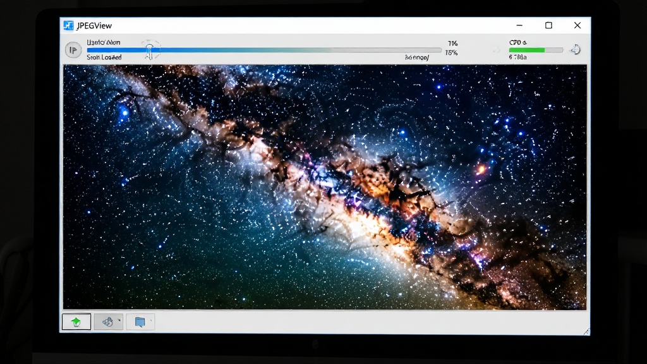The height and width of the screenshot is (364, 647).
Task: Maximize the JPEGView window
Action: click(x=548, y=25)
